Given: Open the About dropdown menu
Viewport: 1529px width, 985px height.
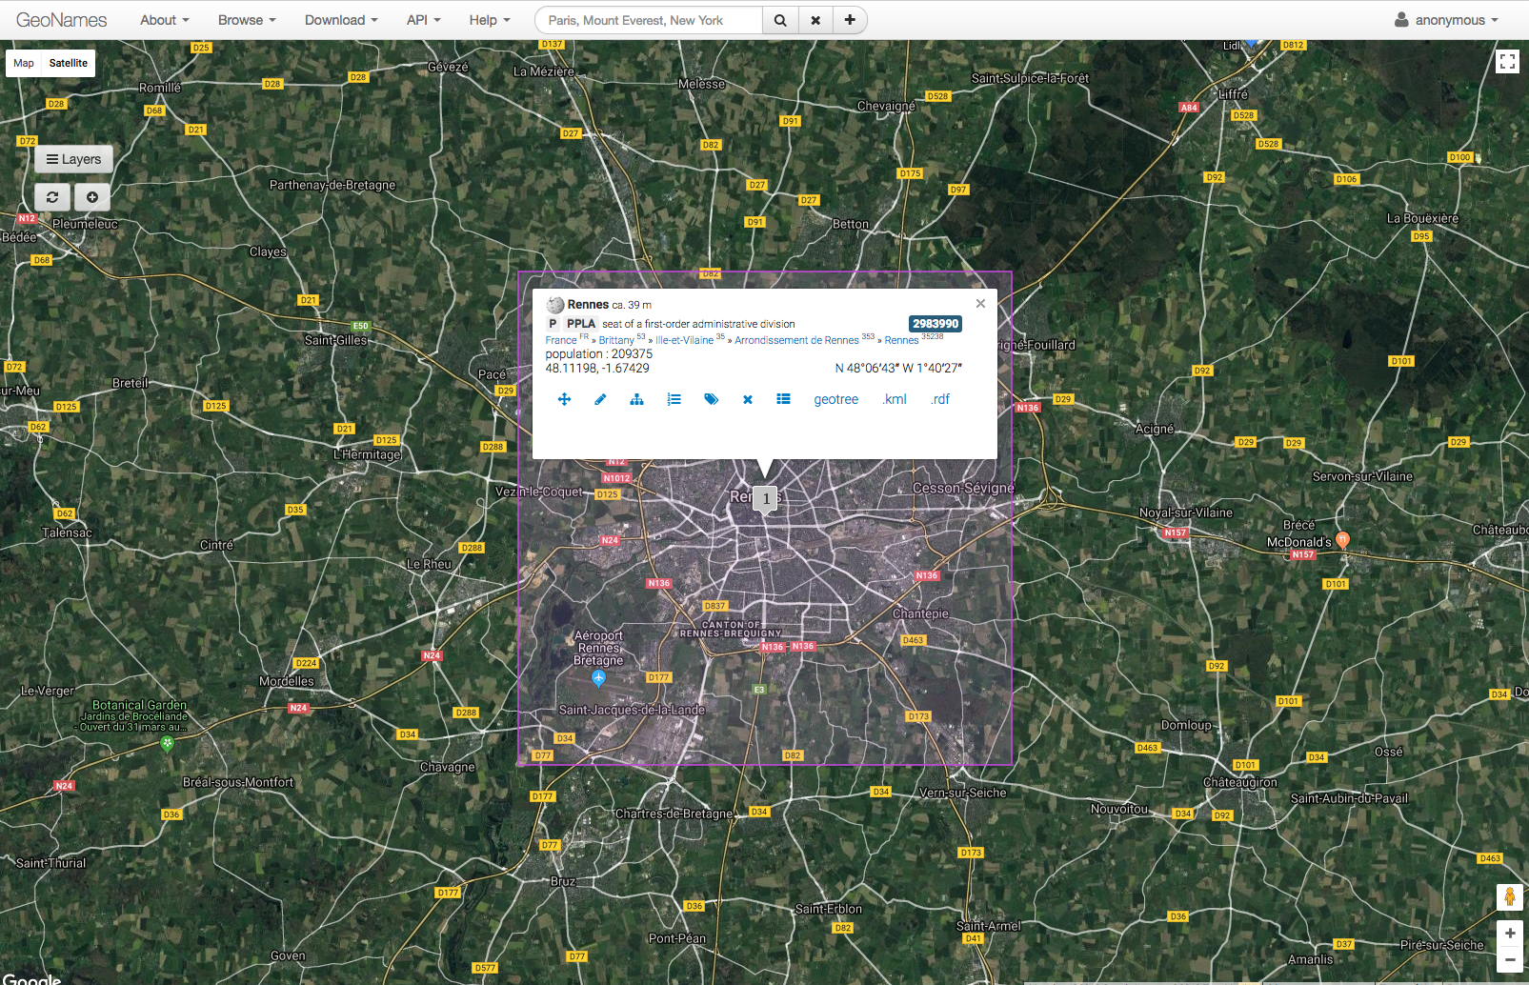Looking at the screenshot, I should tap(164, 20).
